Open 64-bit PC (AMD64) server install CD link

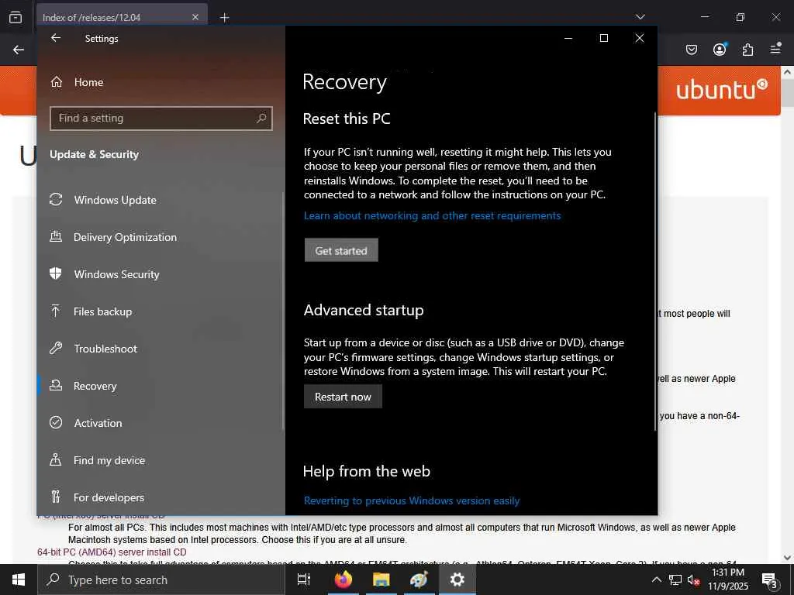(112, 552)
